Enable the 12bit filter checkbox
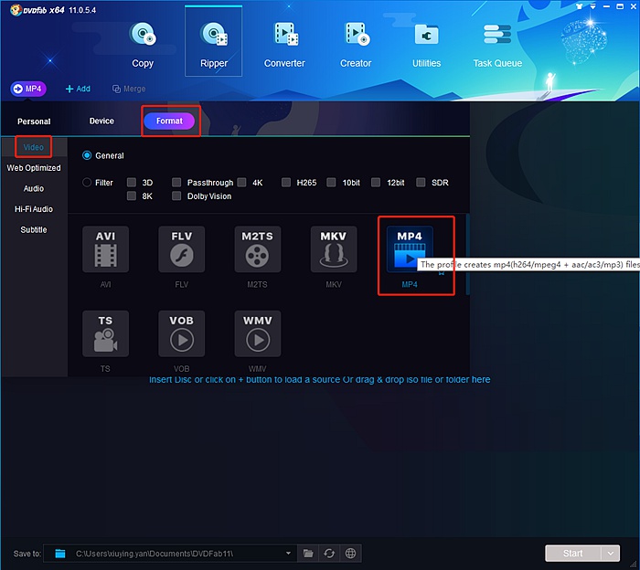This screenshot has width=640, height=570. tap(376, 182)
